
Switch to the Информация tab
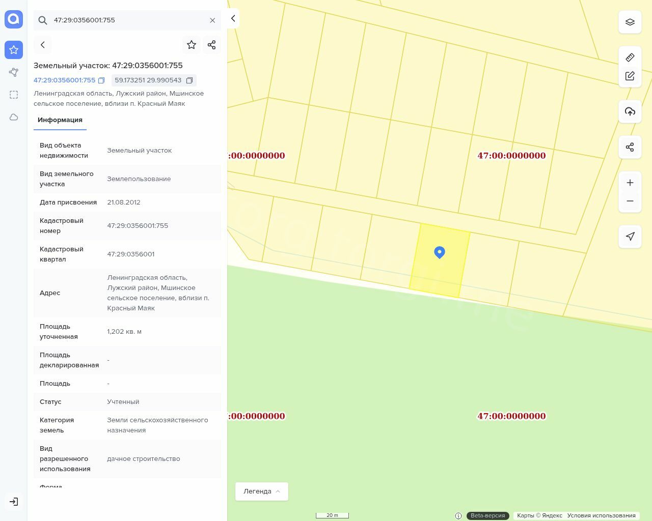coord(60,120)
